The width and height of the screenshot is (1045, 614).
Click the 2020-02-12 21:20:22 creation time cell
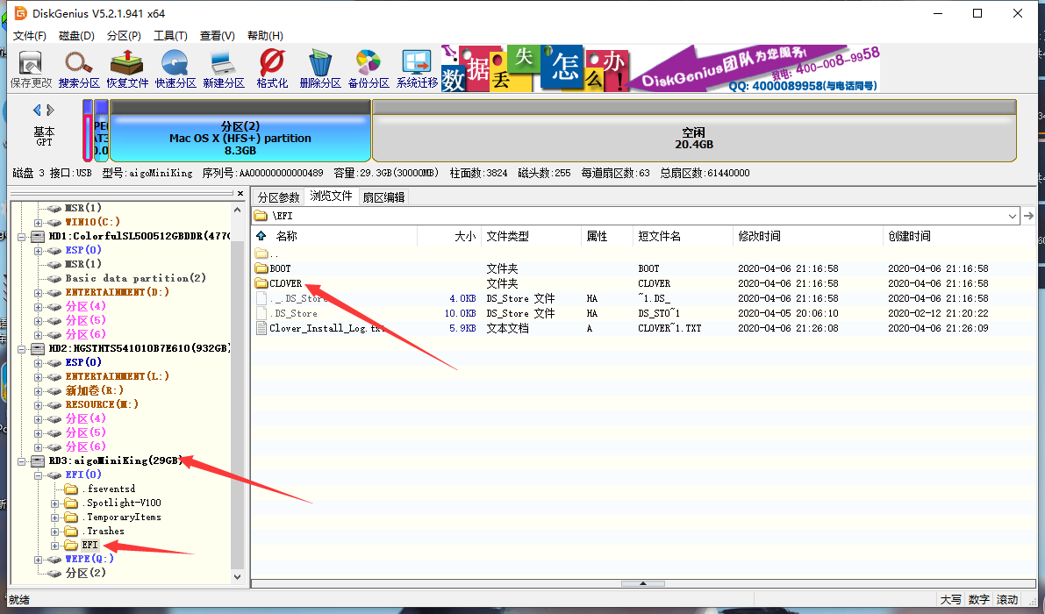[x=938, y=313]
